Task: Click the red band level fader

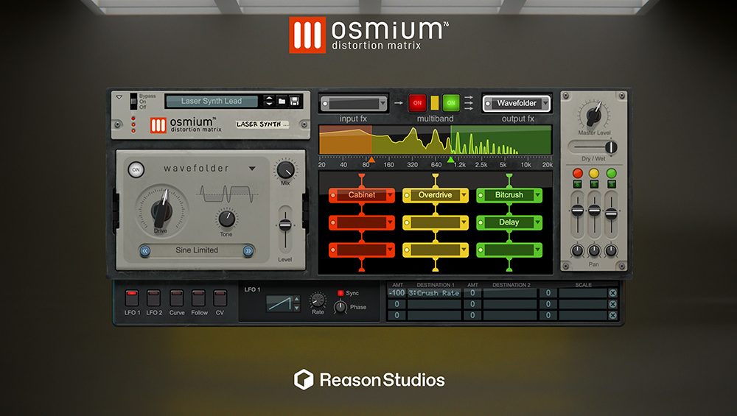Action: pos(578,211)
